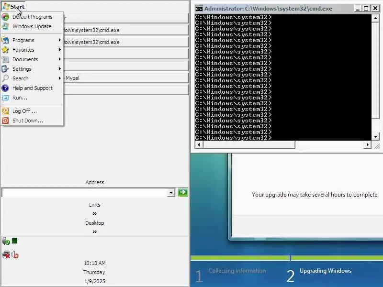Open the Address bar dropdown

(171, 193)
